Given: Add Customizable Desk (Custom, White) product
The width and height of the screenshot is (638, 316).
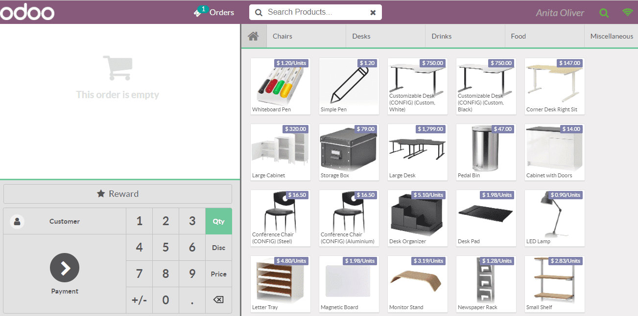Looking at the screenshot, I should [x=418, y=86].
